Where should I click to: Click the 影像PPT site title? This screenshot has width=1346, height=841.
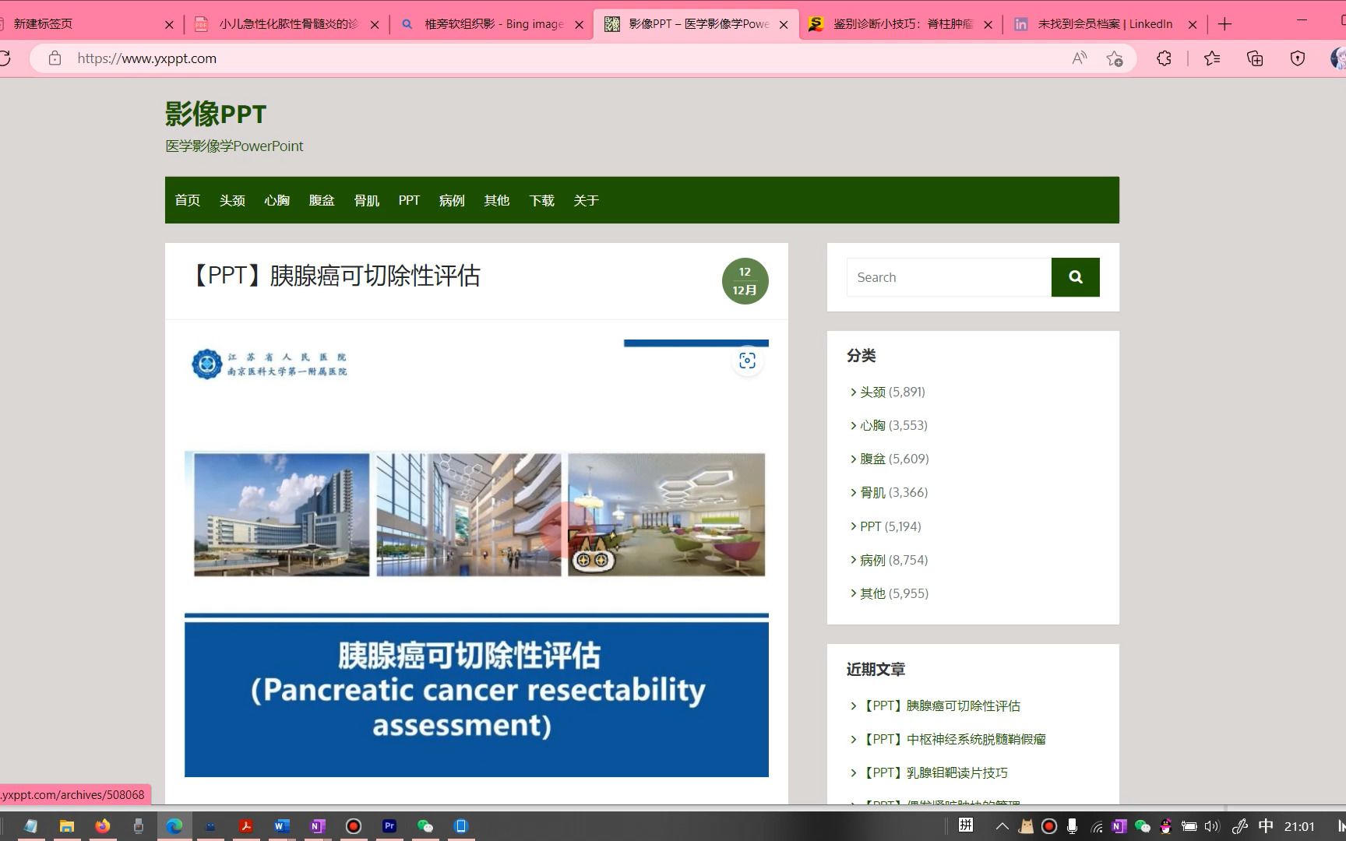[x=216, y=114]
